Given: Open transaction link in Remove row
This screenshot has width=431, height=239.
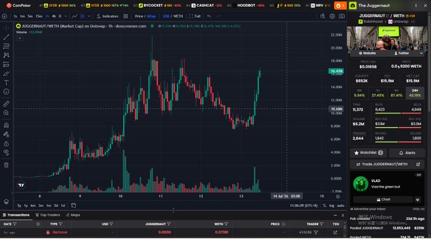Looking at the screenshot, I should pos(335,233).
